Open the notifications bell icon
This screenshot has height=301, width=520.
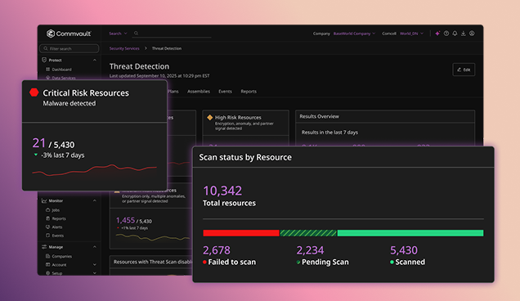(455, 34)
